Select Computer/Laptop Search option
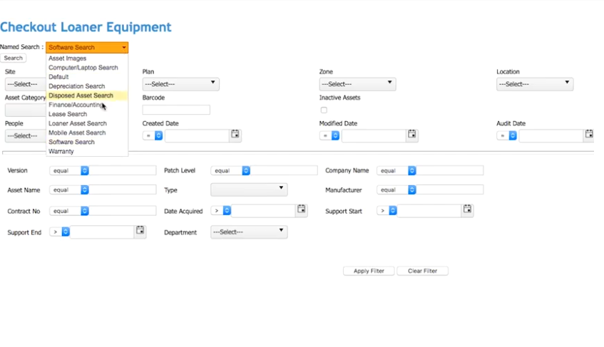604x347 pixels. point(83,68)
